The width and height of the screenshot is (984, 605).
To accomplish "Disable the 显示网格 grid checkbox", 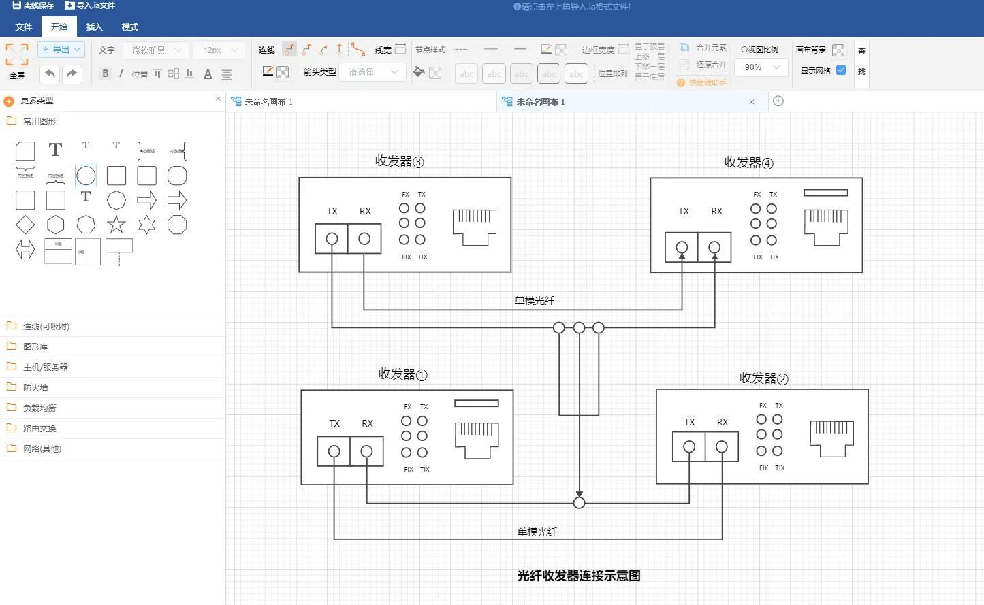I will [x=842, y=69].
